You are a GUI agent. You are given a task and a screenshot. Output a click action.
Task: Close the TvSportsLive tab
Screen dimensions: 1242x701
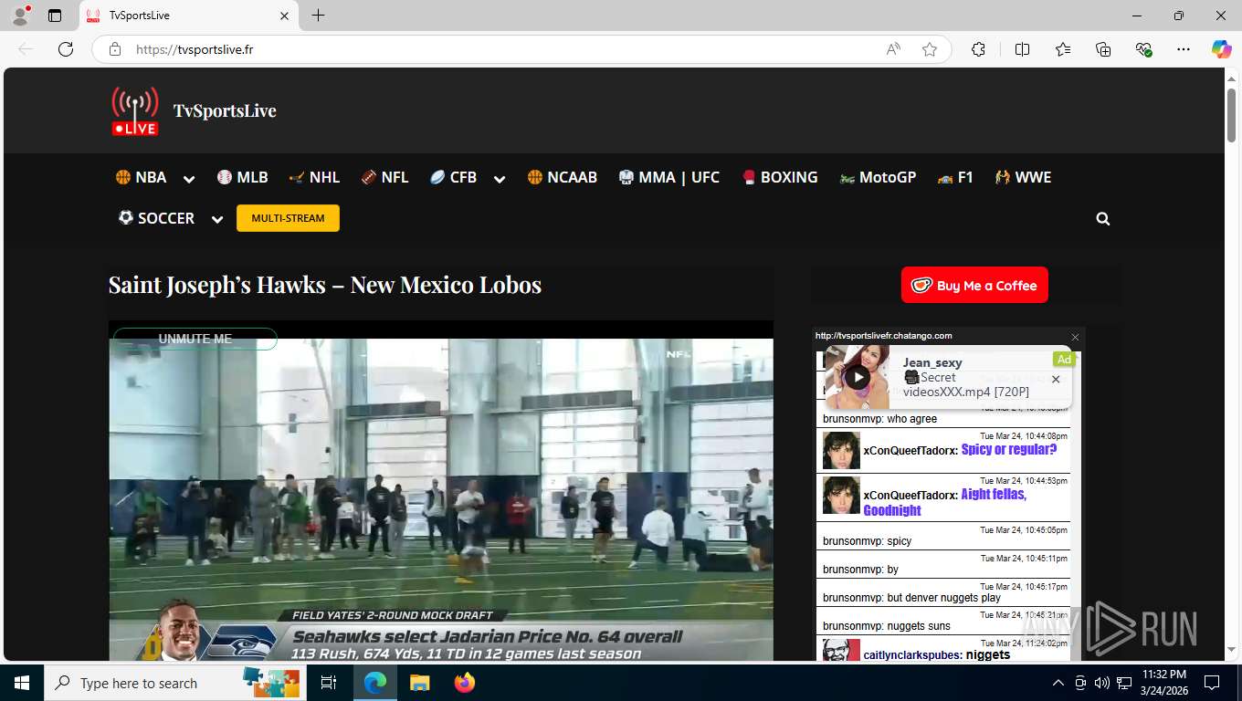(284, 16)
